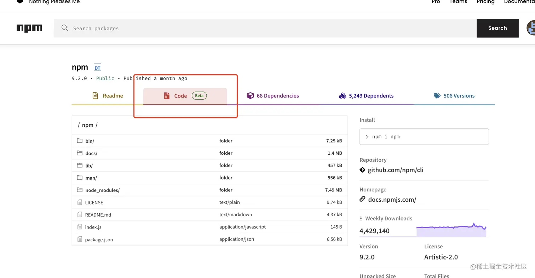Click the Versions tags icon
Viewport: 535px width, 278px height.
[x=437, y=96]
